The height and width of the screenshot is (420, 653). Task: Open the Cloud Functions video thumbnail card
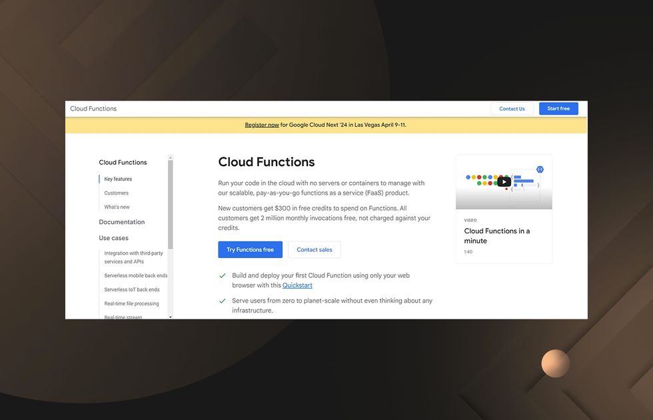pos(504,209)
